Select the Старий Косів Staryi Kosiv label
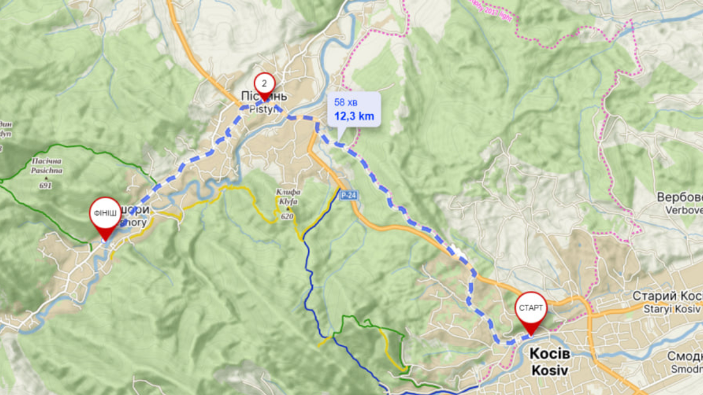This screenshot has width=703, height=395. coord(667,302)
